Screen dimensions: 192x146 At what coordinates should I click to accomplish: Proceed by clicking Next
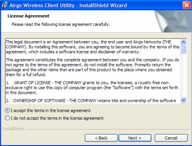point(135,138)
